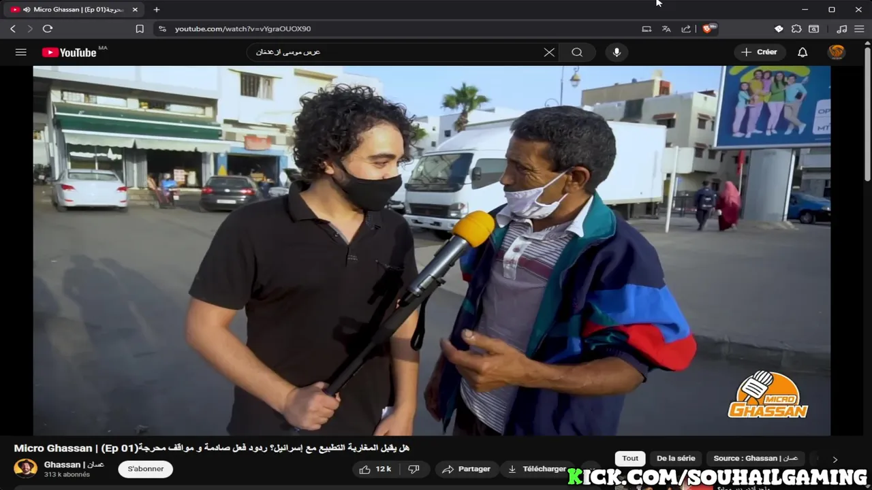Open the YouTube guide hamburger menu
The height and width of the screenshot is (490, 872).
pyautogui.click(x=21, y=52)
